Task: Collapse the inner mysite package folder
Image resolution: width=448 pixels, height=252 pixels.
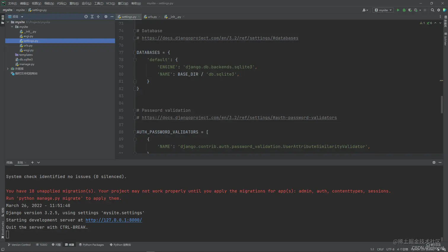Action: [x=12, y=27]
